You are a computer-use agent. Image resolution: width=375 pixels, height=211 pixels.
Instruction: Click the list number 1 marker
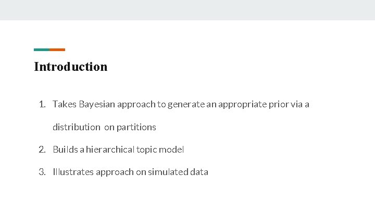pos(42,104)
